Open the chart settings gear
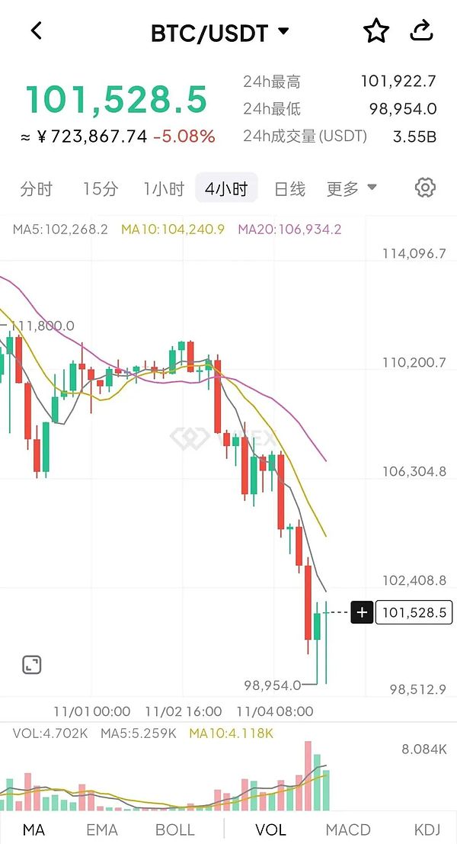The width and height of the screenshot is (457, 844). click(x=425, y=187)
